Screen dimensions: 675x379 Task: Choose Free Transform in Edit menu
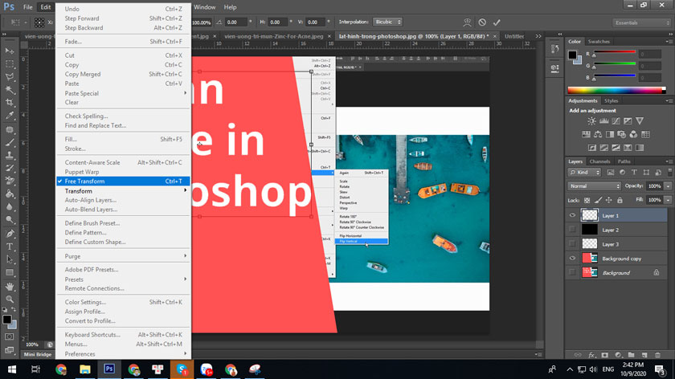(x=123, y=181)
